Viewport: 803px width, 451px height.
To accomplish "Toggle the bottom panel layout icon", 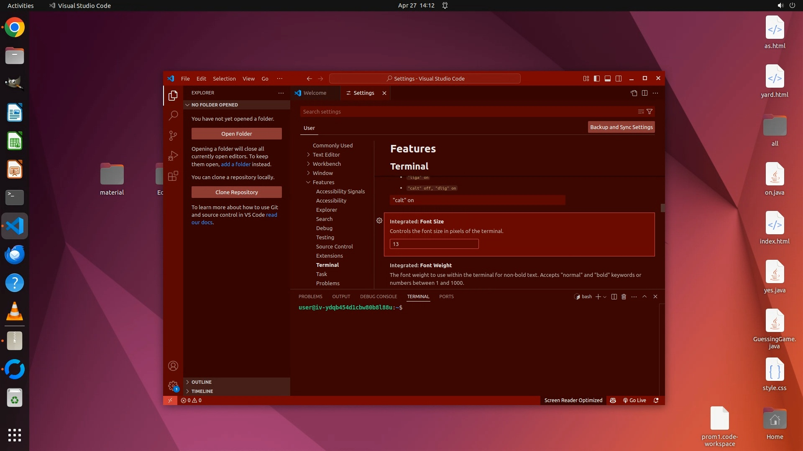I will 608,79.
